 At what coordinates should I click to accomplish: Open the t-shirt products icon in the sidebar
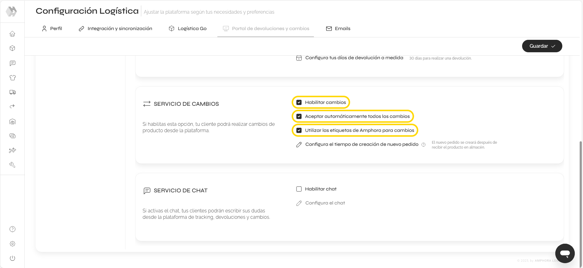coord(12,78)
